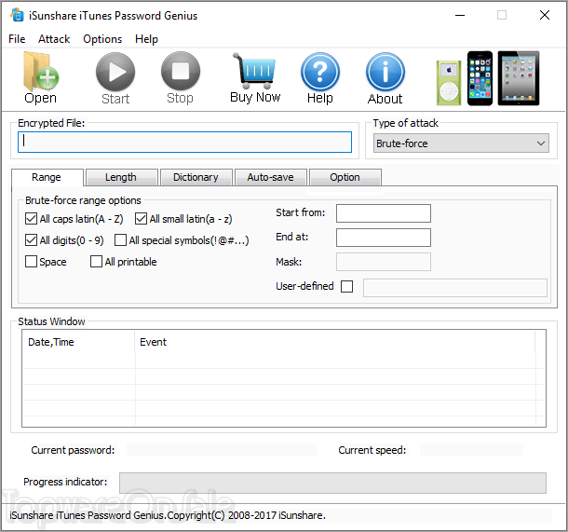Open the Options menu
568x532 pixels.
(102, 39)
